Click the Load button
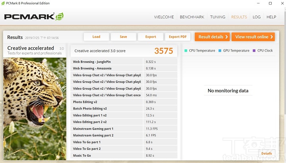 [x=96, y=37]
